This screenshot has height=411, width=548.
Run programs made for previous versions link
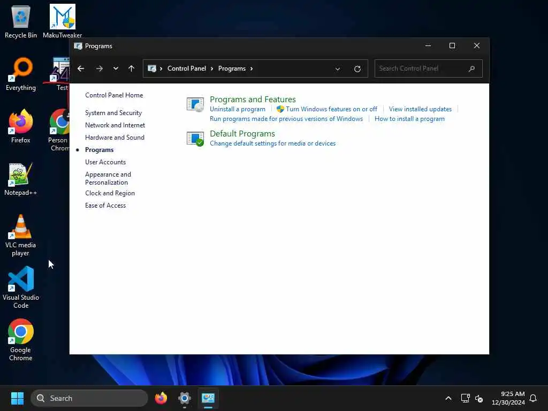click(x=286, y=119)
